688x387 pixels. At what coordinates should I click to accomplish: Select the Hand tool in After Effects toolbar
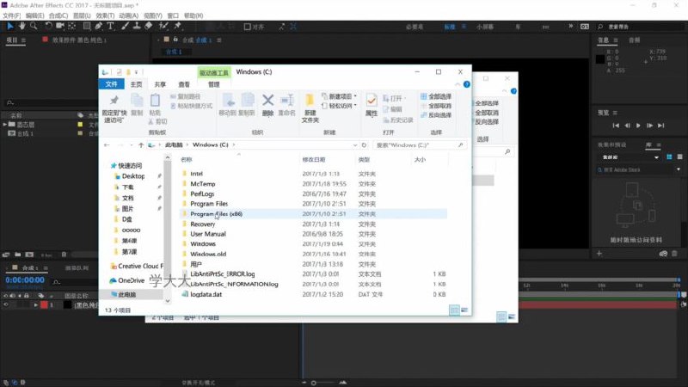point(22,27)
